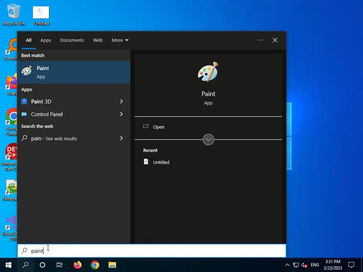
Task: Open the recent file named Untitled
Action: click(161, 162)
